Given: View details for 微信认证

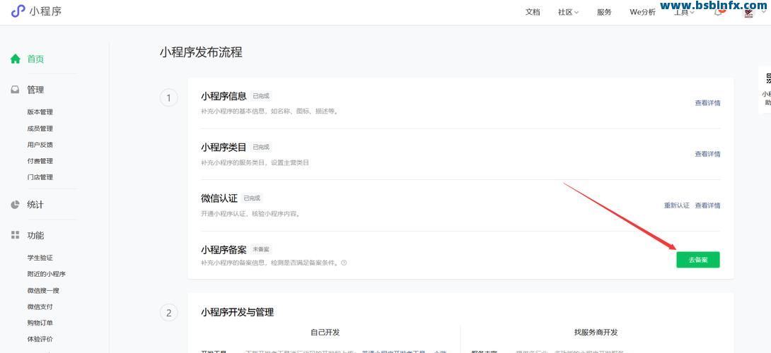Looking at the screenshot, I should coord(707,205).
